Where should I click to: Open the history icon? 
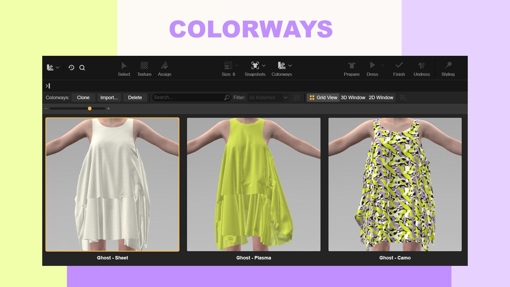point(71,68)
